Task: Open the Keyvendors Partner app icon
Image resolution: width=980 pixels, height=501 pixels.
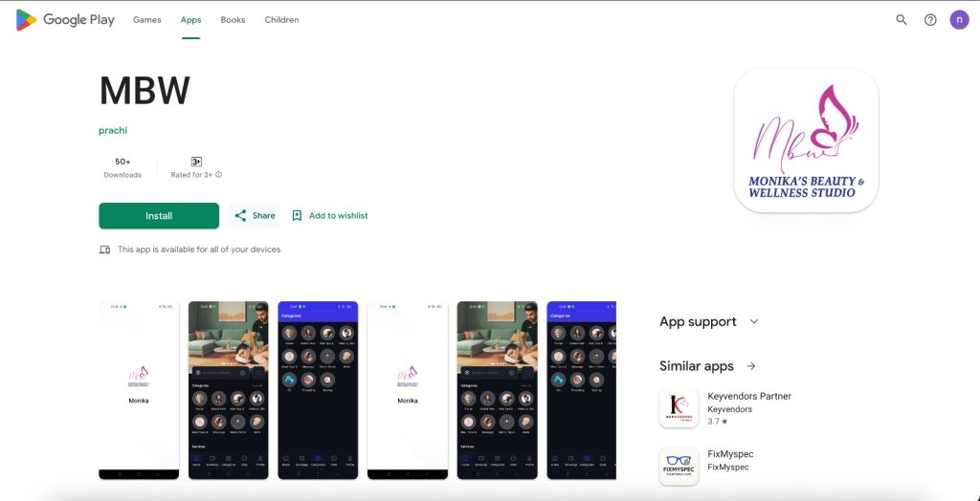Action: point(679,408)
